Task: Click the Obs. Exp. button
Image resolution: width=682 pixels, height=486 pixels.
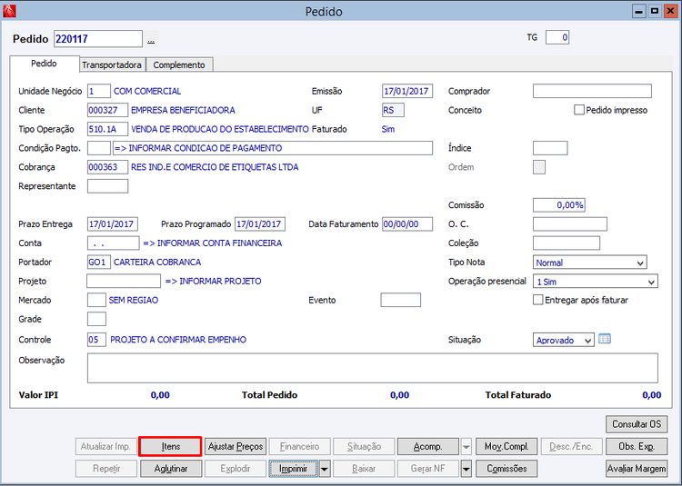Action: click(637, 446)
